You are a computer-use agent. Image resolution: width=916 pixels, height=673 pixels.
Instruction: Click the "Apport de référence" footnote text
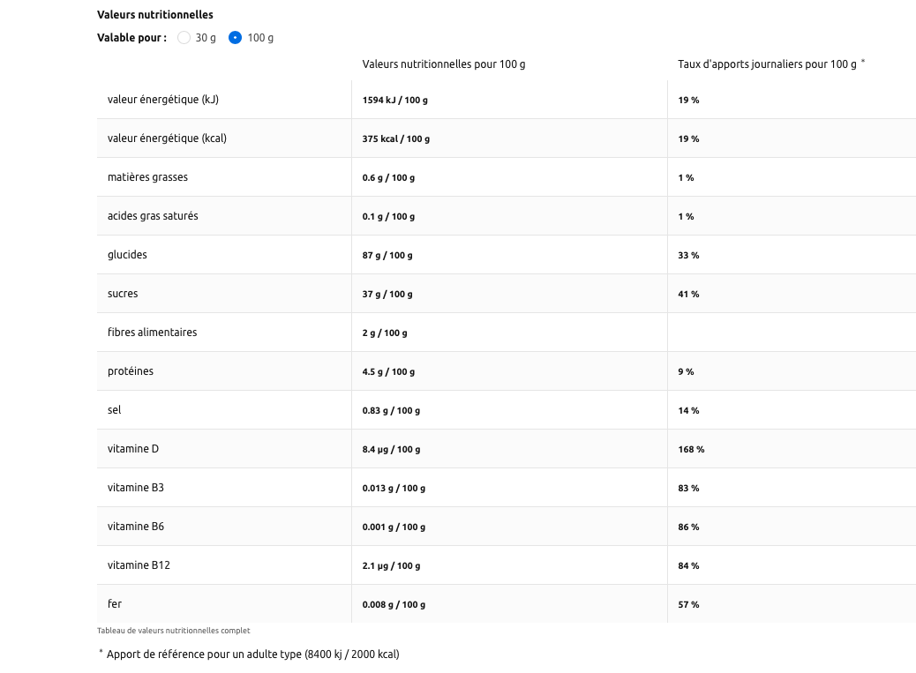pyautogui.click(x=252, y=654)
